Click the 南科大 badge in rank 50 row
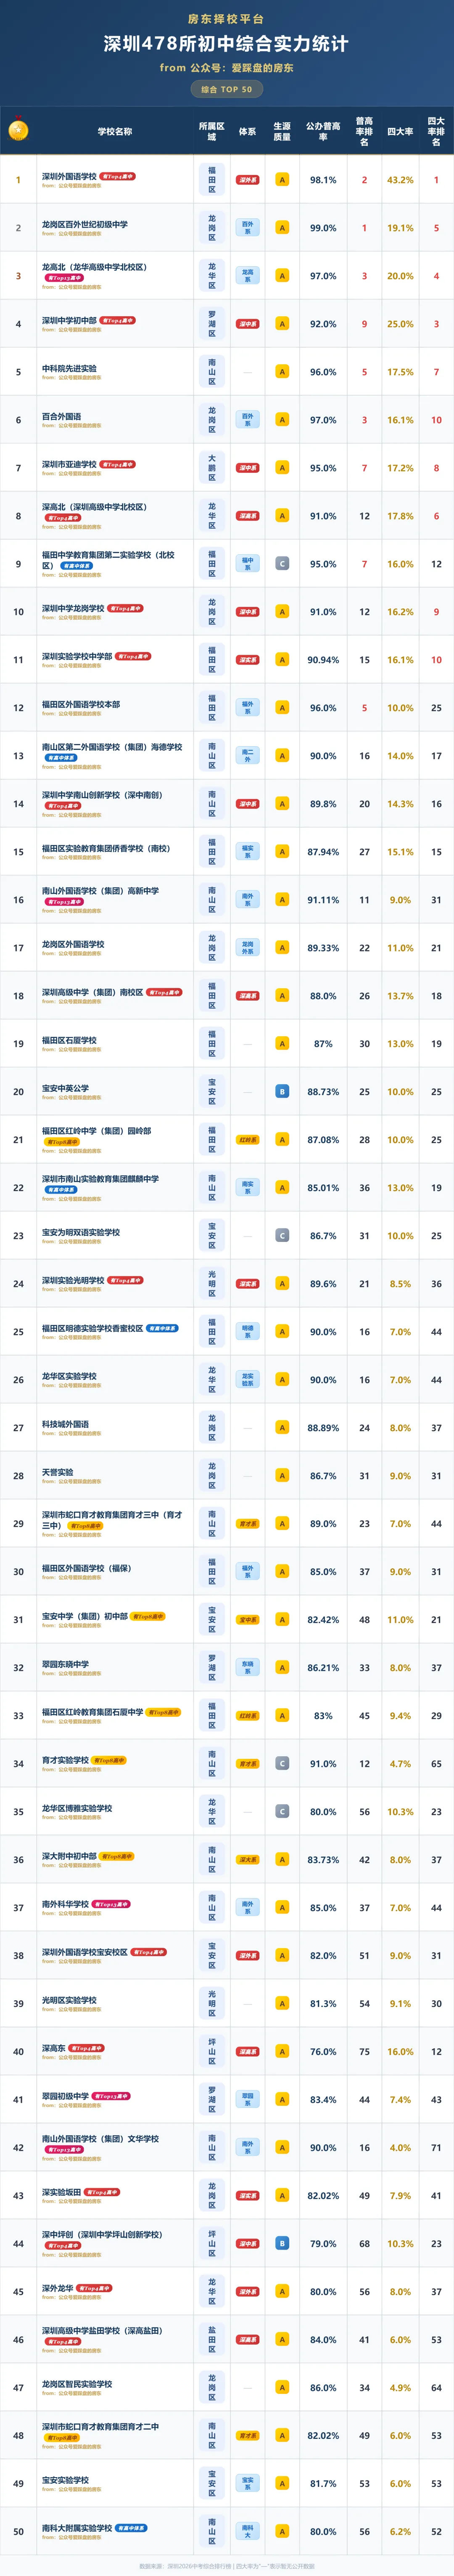The image size is (454, 2576). (x=248, y=2532)
